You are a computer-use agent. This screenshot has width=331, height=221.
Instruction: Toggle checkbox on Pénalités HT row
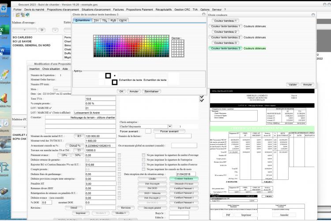(x=120, y=183)
